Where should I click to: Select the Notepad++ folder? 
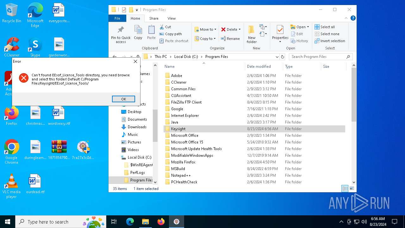pos(254,175)
